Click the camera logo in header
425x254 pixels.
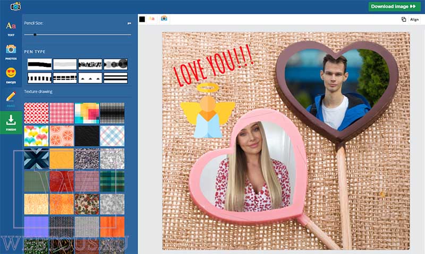tap(15, 6)
